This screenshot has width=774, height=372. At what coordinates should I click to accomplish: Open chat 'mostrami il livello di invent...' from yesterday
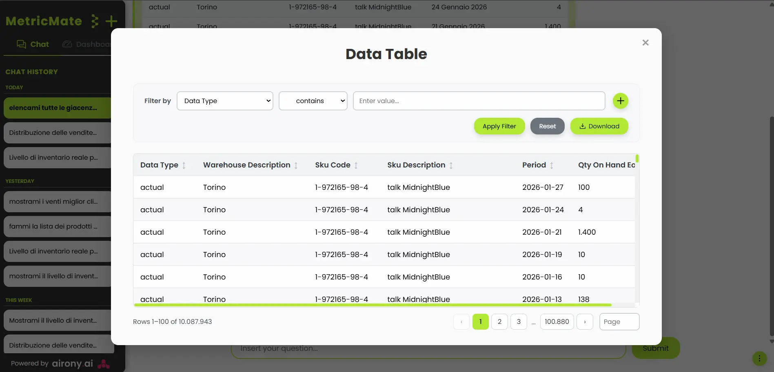[x=57, y=276]
